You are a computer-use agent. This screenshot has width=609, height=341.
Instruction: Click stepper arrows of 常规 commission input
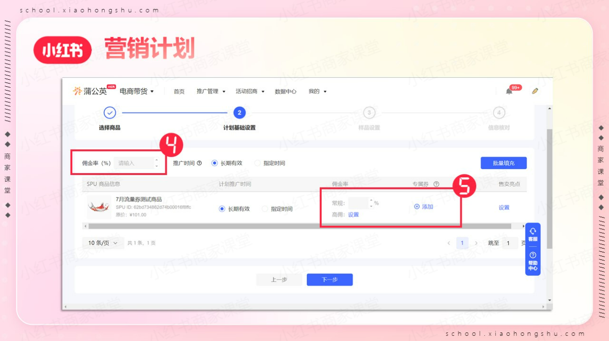point(371,203)
